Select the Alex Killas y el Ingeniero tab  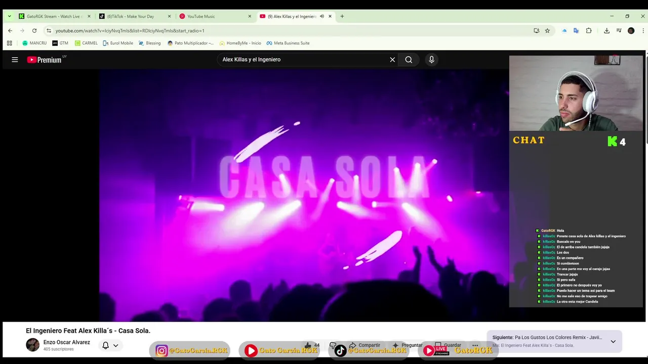(295, 16)
